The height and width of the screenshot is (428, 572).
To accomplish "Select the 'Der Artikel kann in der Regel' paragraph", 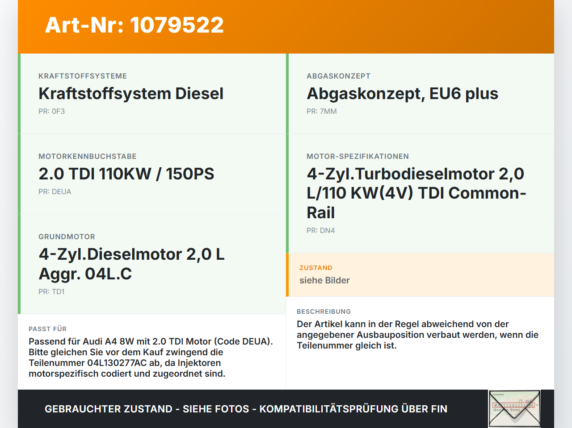I will (418, 335).
